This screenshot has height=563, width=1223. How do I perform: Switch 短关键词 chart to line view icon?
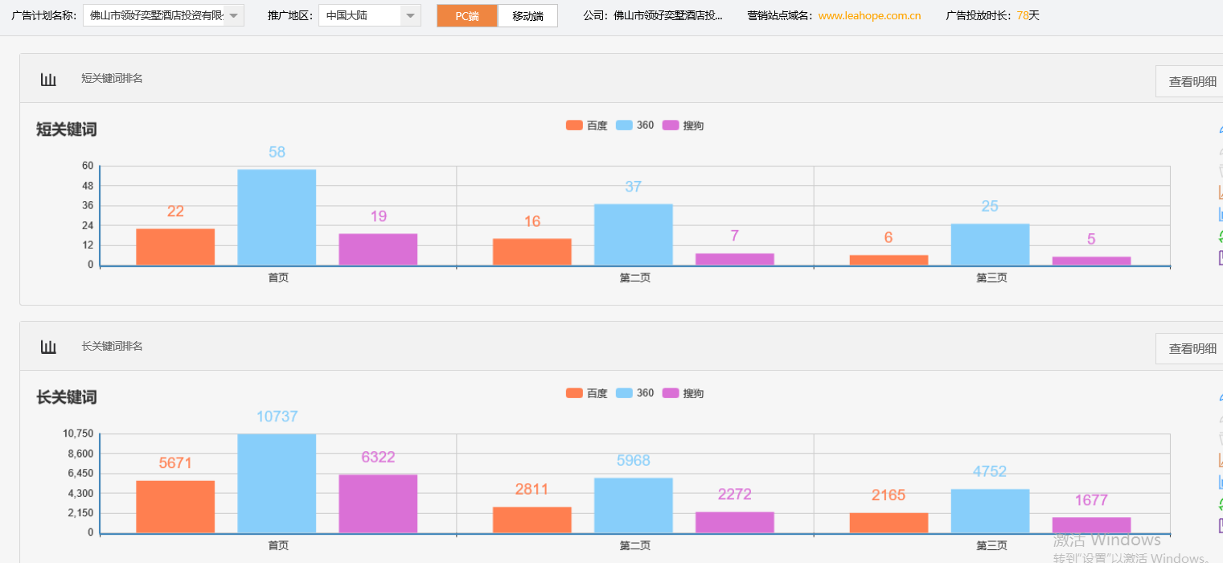(x=1220, y=192)
